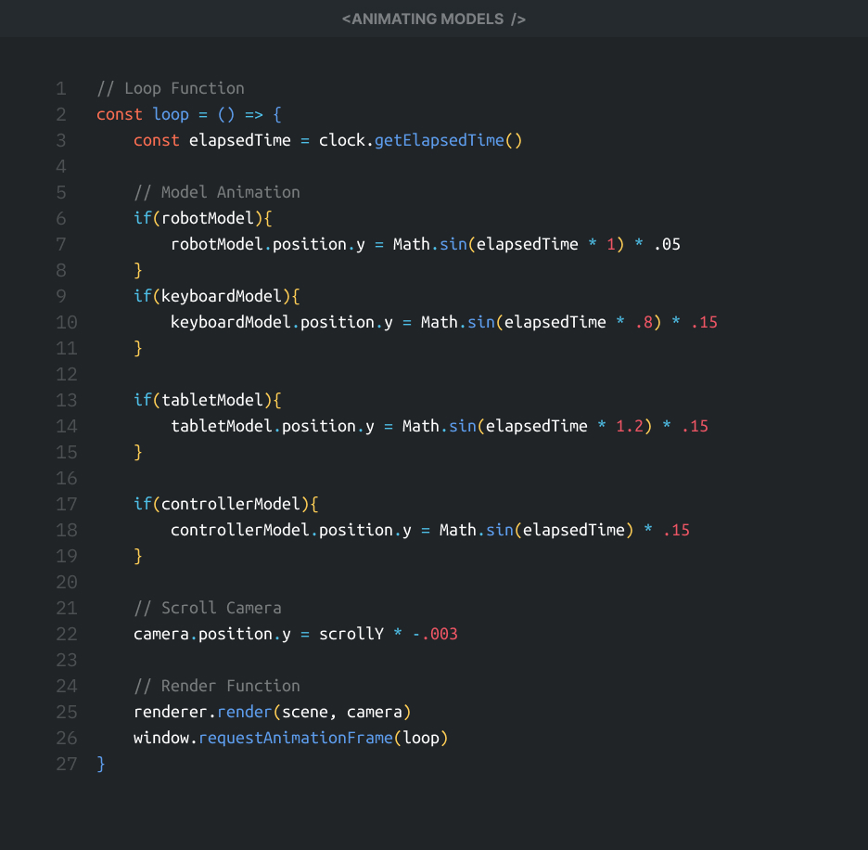Click the 'loop' identifier in the line 2 const declaration
This screenshot has height=850, width=868.
click(x=171, y=114)
